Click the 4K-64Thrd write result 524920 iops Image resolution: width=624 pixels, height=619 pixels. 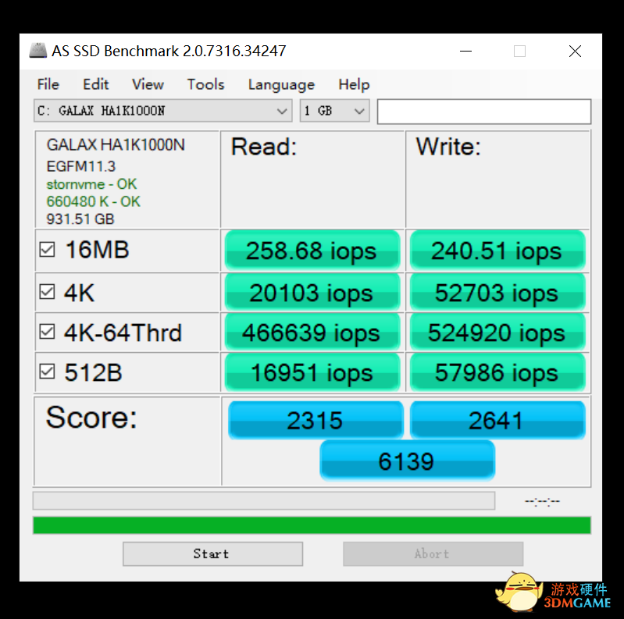(497, 333)
